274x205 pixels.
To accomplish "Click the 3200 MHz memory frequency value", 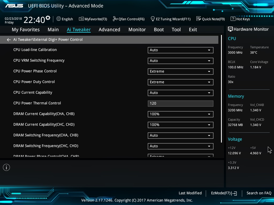I will tap(235, 110).
